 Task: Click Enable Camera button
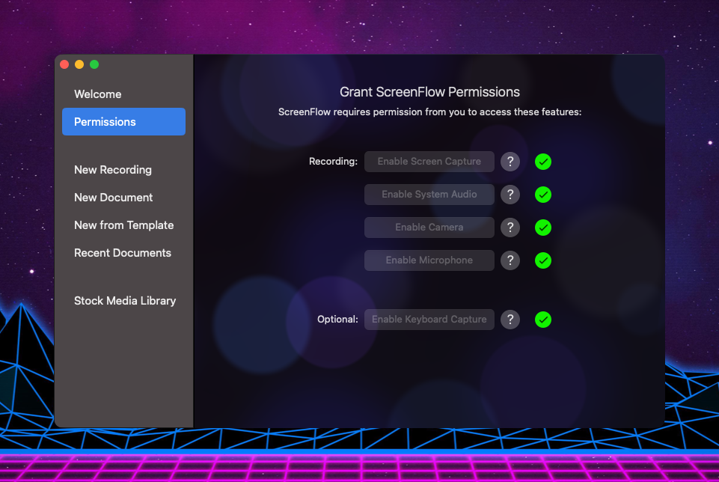tap(429, 228)
